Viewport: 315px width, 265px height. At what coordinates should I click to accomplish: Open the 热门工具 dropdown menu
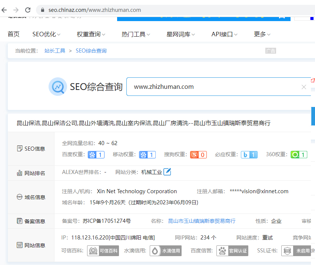pos(136,34)
